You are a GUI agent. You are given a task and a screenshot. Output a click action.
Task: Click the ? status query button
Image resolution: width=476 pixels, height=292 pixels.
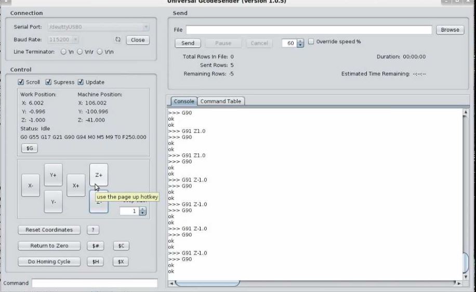(x=93, y=230)
